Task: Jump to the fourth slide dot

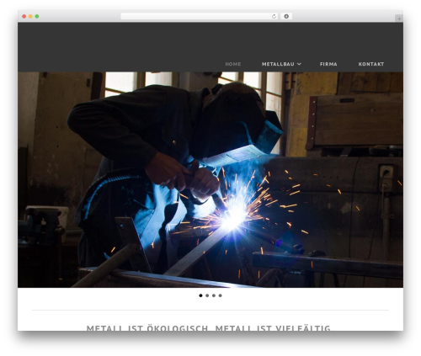Action: [x=221, y=295]
